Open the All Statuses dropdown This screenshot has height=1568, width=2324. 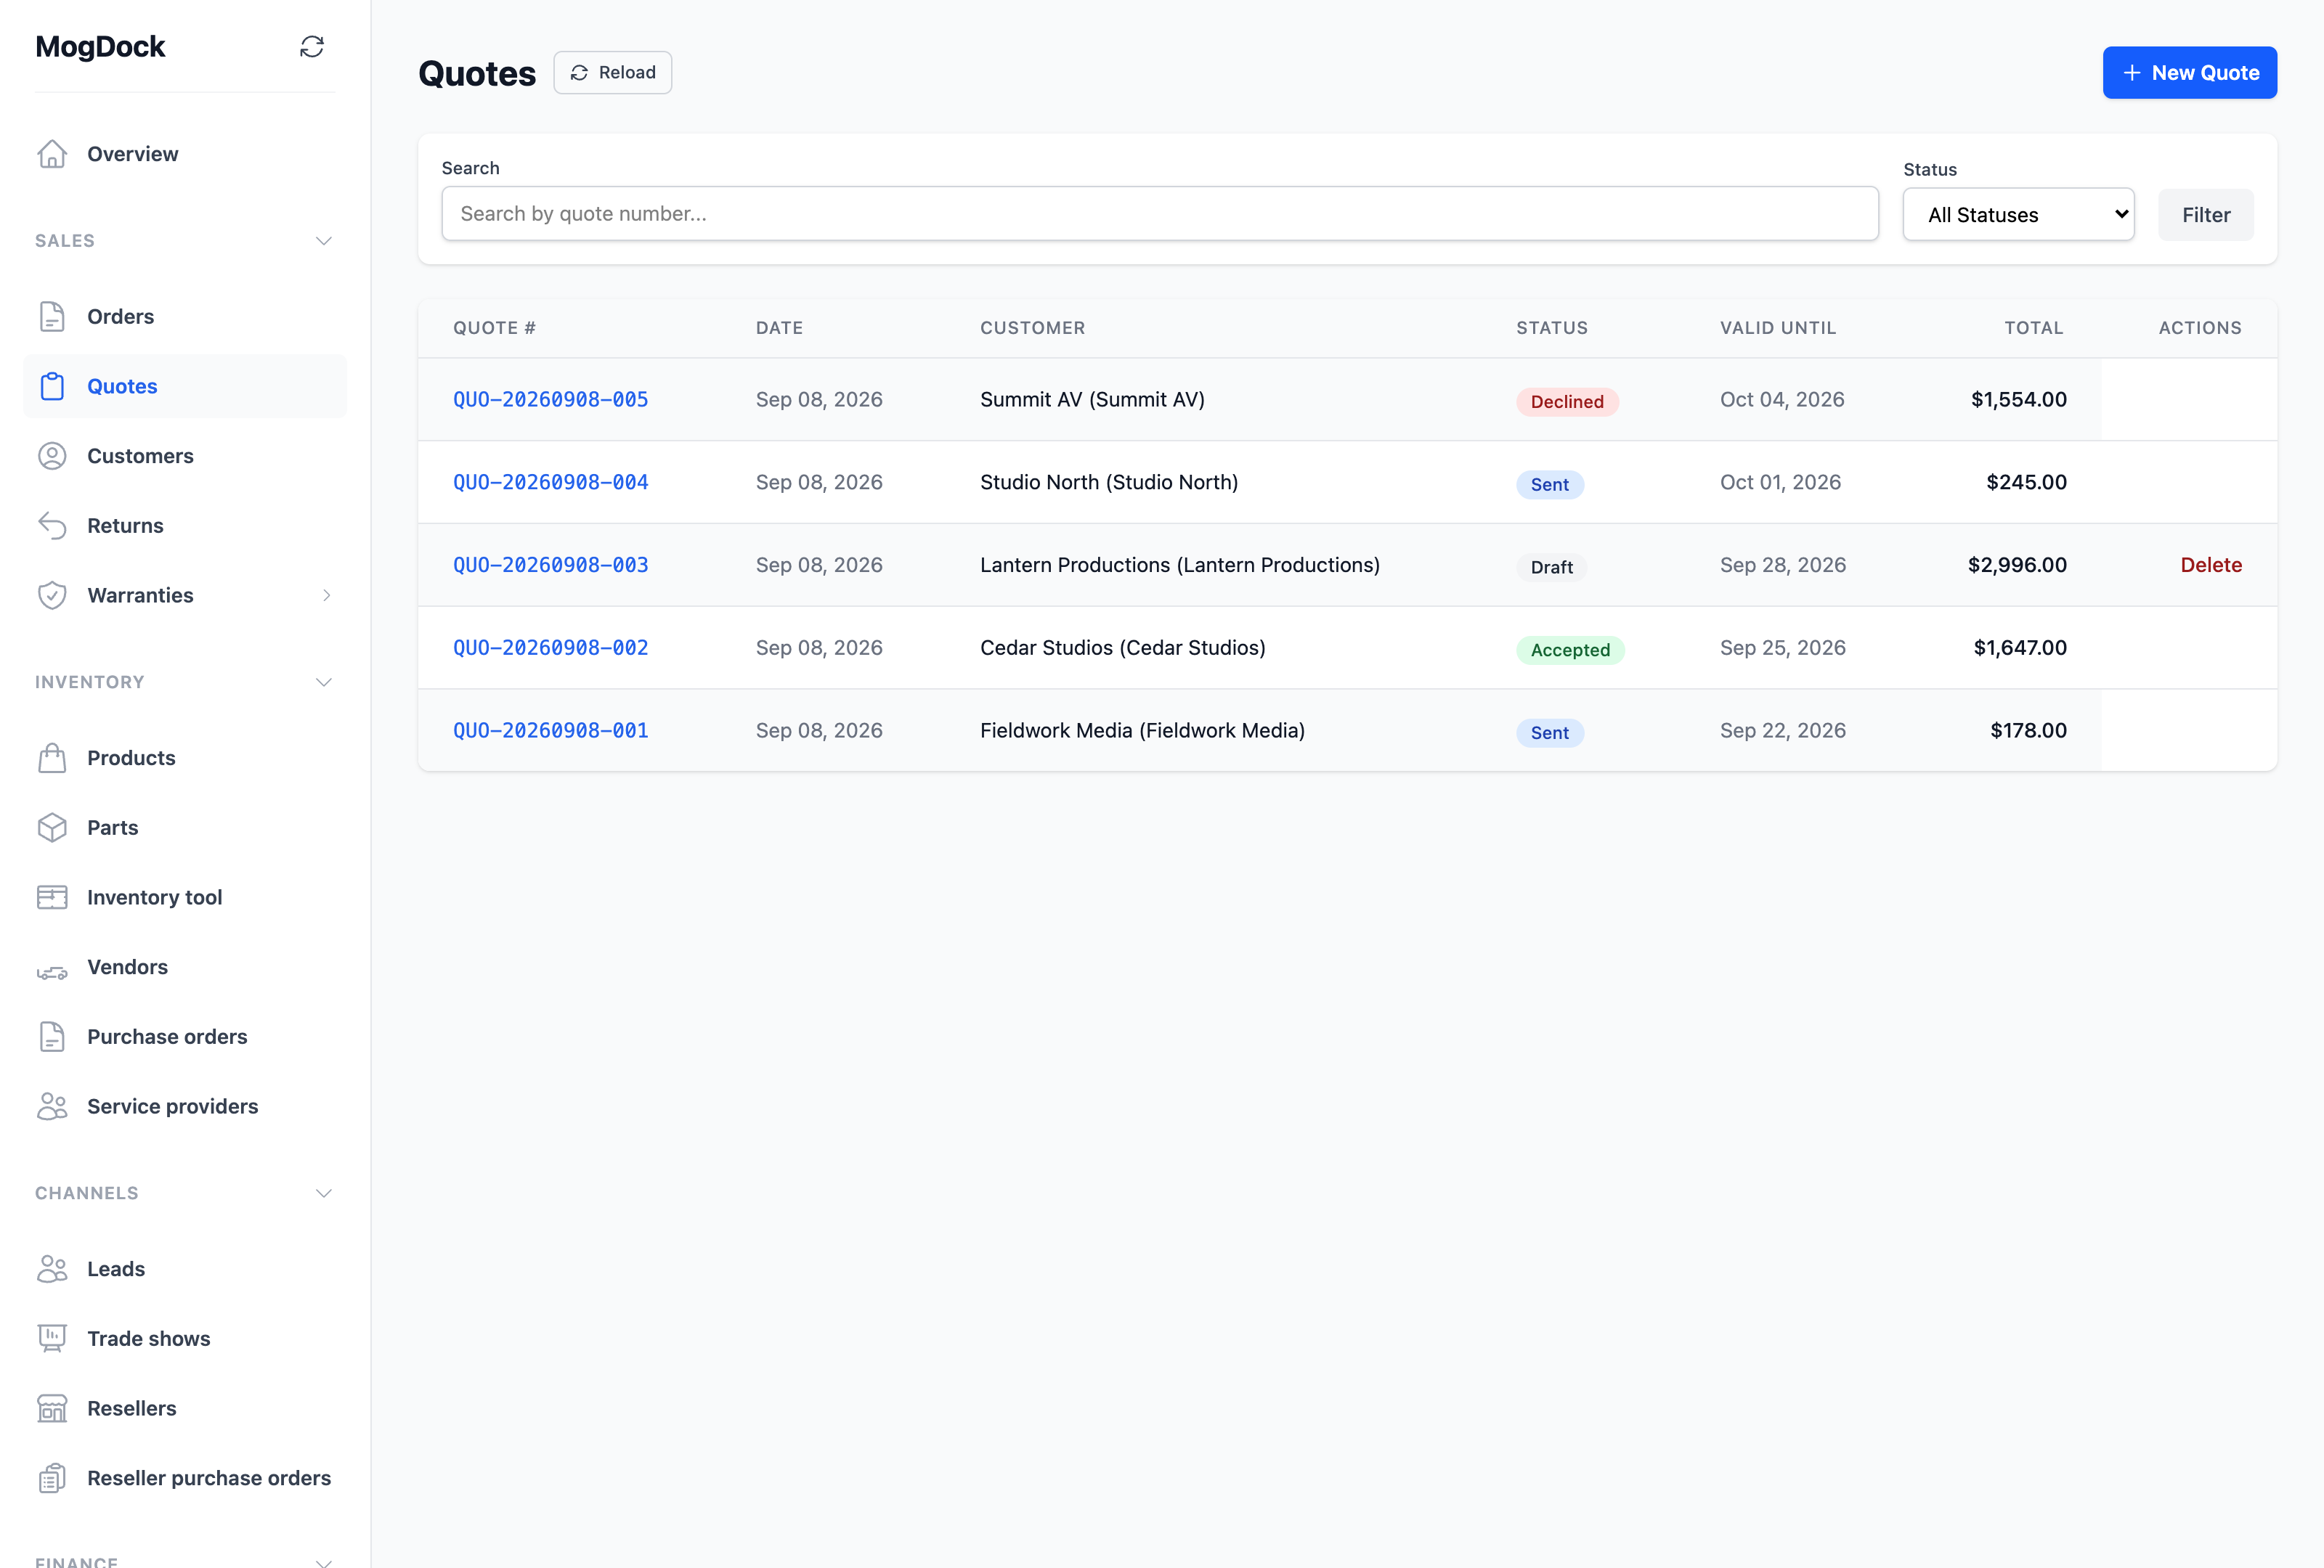pos(2018,215)
